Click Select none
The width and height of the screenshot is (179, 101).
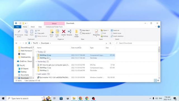(116, 33)
